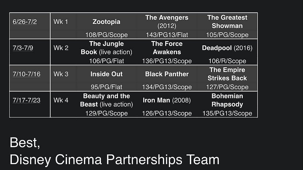Click The Empire Strikes Back title
Screen dimensions: 303x170
click(227, 74)
